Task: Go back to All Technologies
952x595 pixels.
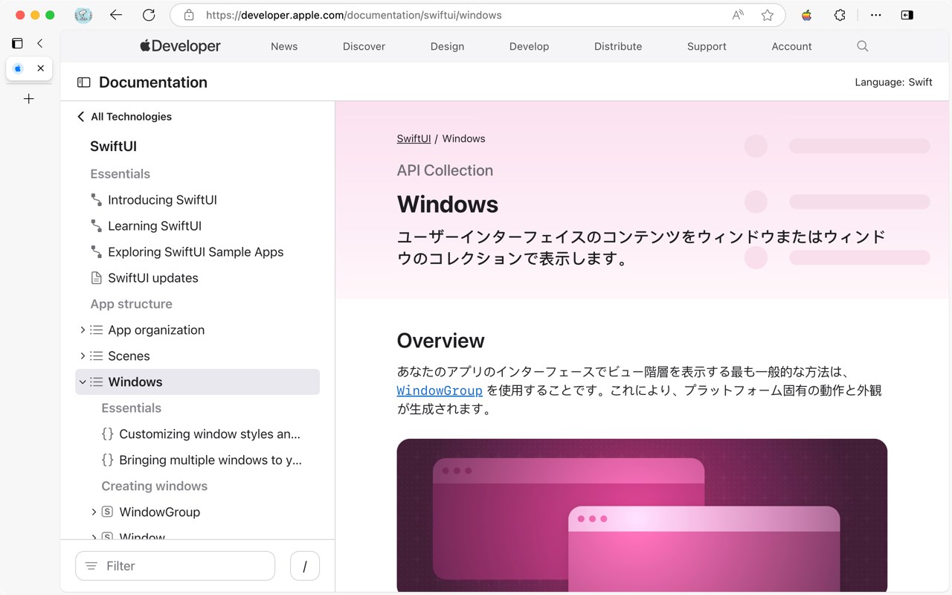Action: (124, 117)
